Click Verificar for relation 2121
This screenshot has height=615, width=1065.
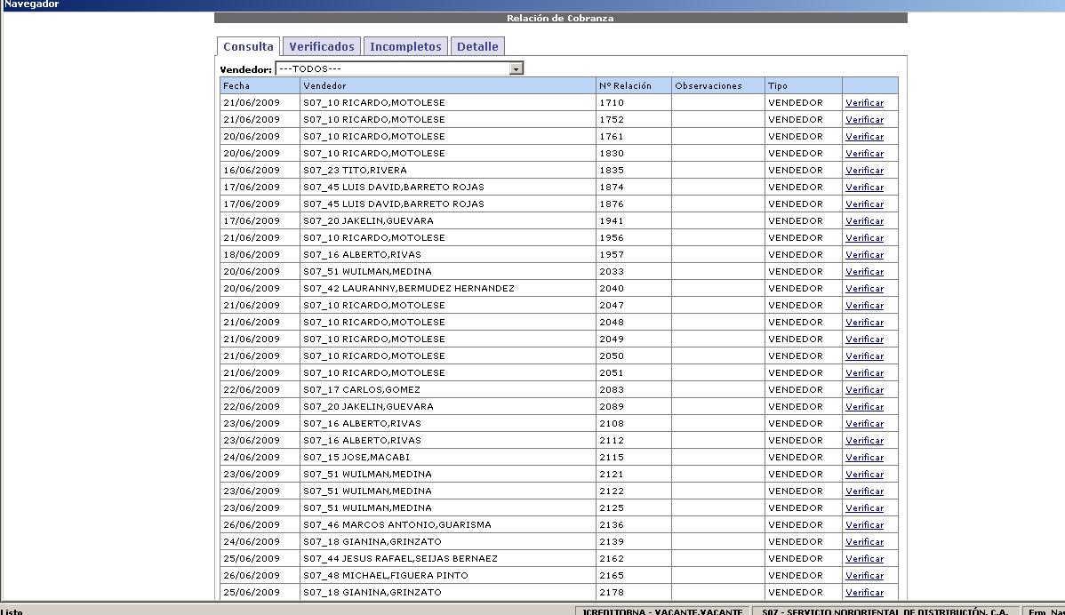[865, 475]
